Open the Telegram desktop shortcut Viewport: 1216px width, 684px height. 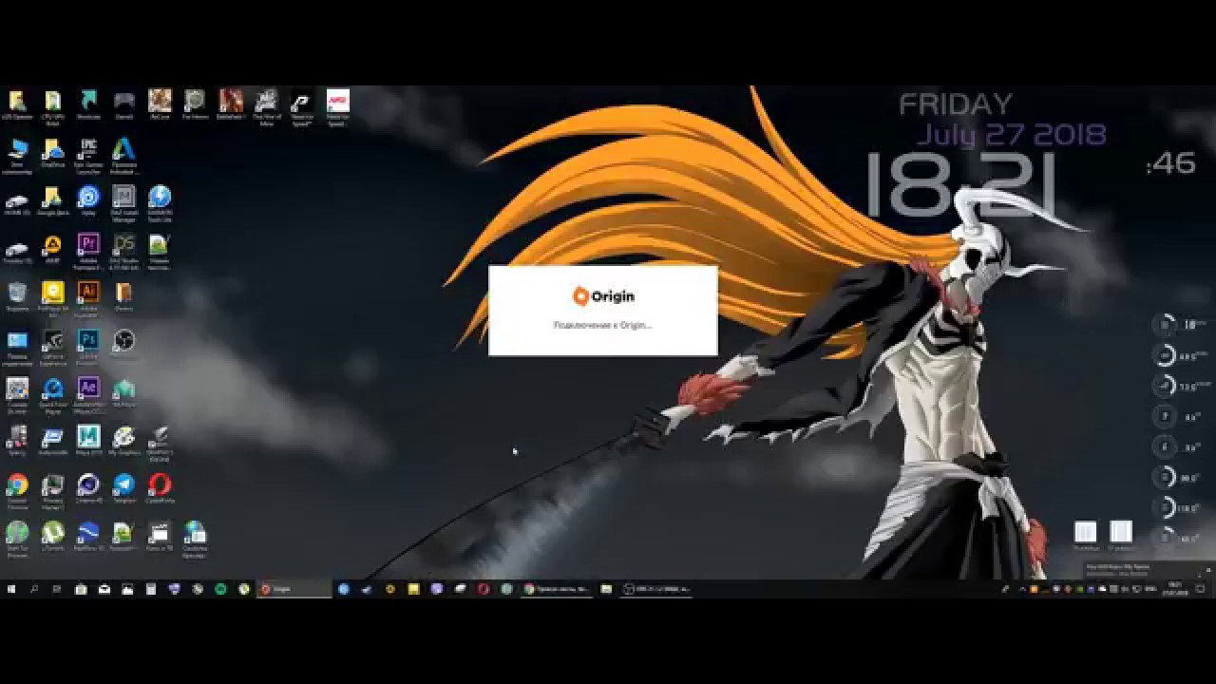click(x=123, y=490)
